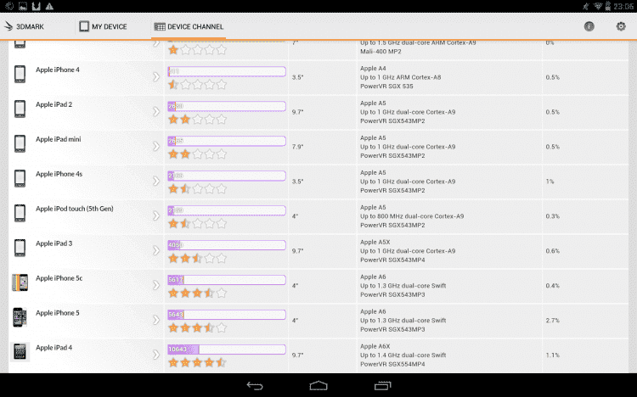Click the Apple iPhone 5c thumbnail
This screenshot has width=637, height=397.
coord(20,282)
